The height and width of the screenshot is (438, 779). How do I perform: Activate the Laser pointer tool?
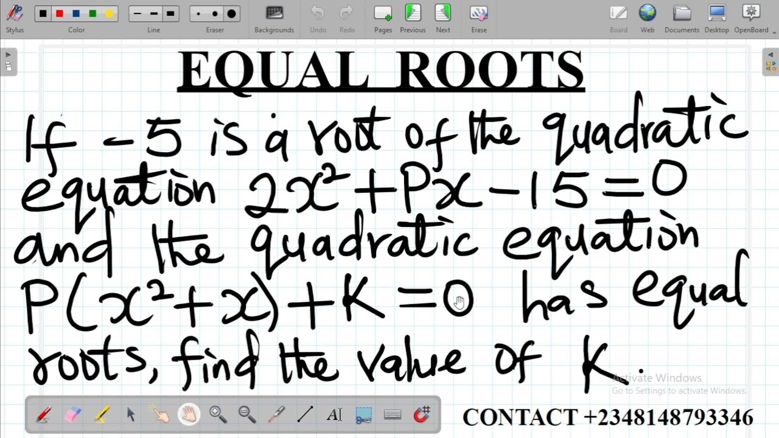pos(276,415)
